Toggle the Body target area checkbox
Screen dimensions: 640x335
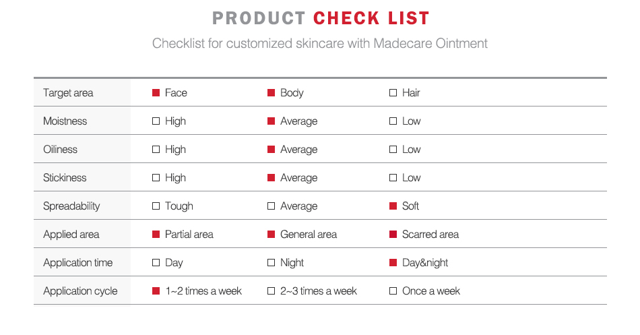point(271,93)
